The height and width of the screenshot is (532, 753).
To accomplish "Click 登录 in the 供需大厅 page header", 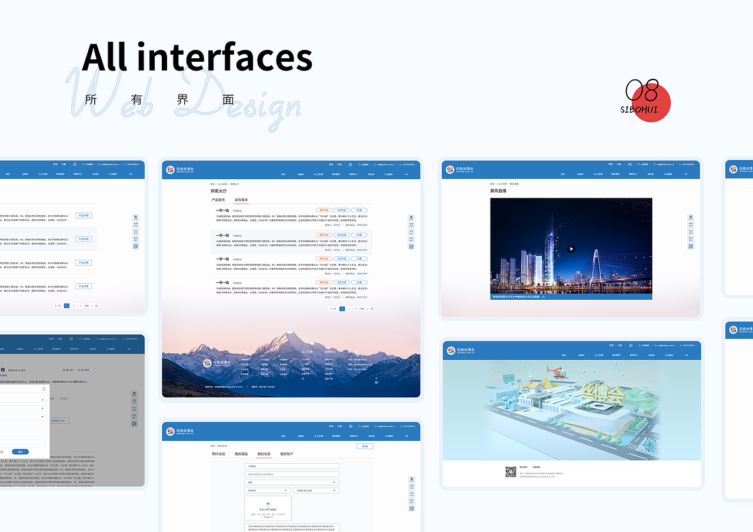I will [331, 165].
